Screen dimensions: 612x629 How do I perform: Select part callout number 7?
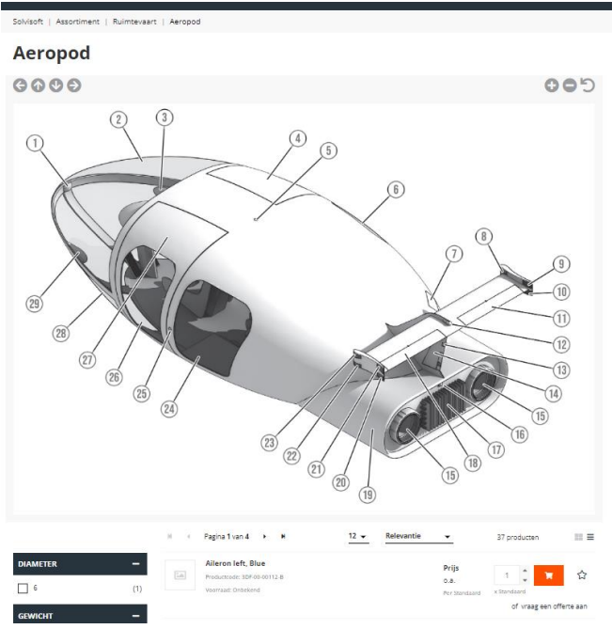[x=454, y=254]
